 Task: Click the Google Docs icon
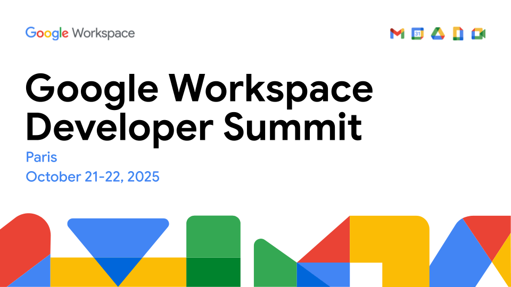click(458, 34)
